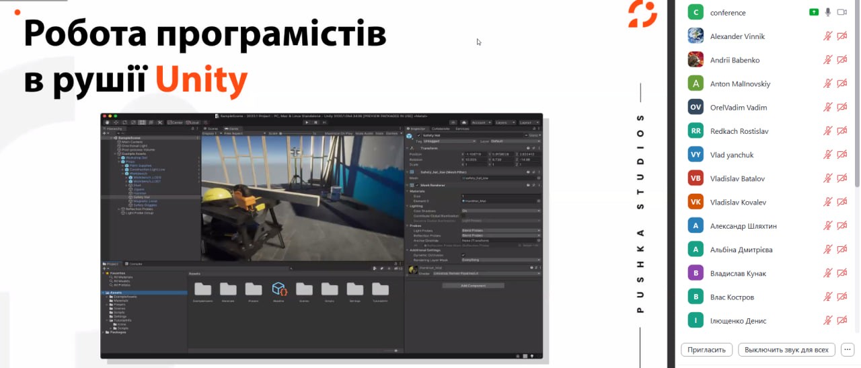Click Alexander Vinnik's avatar picture
The image size is (861, 368).
click(696, 36)
